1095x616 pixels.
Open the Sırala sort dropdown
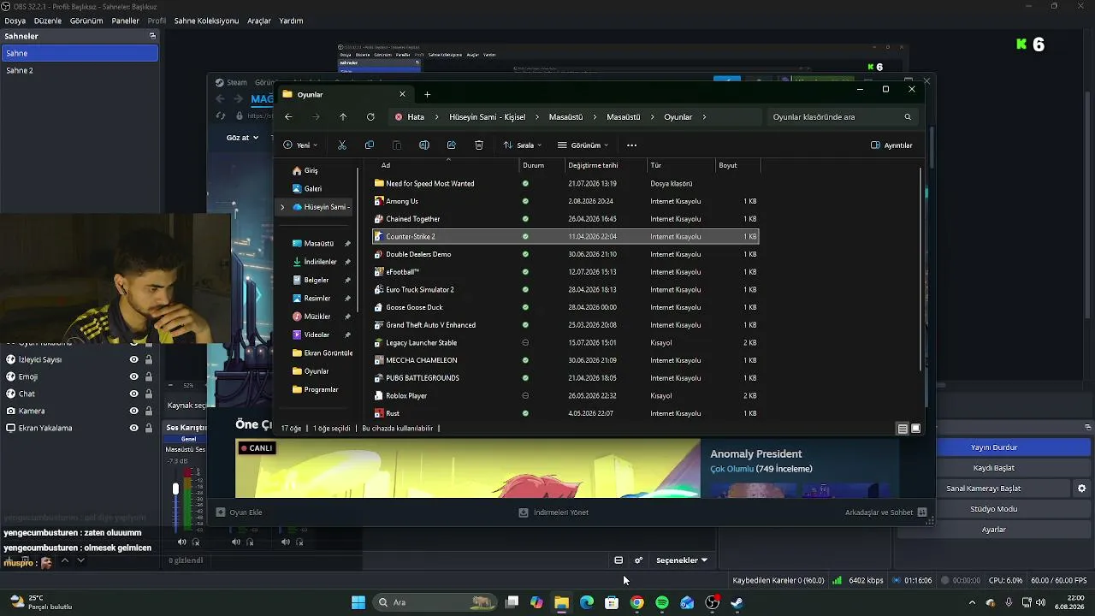(522, 145)
